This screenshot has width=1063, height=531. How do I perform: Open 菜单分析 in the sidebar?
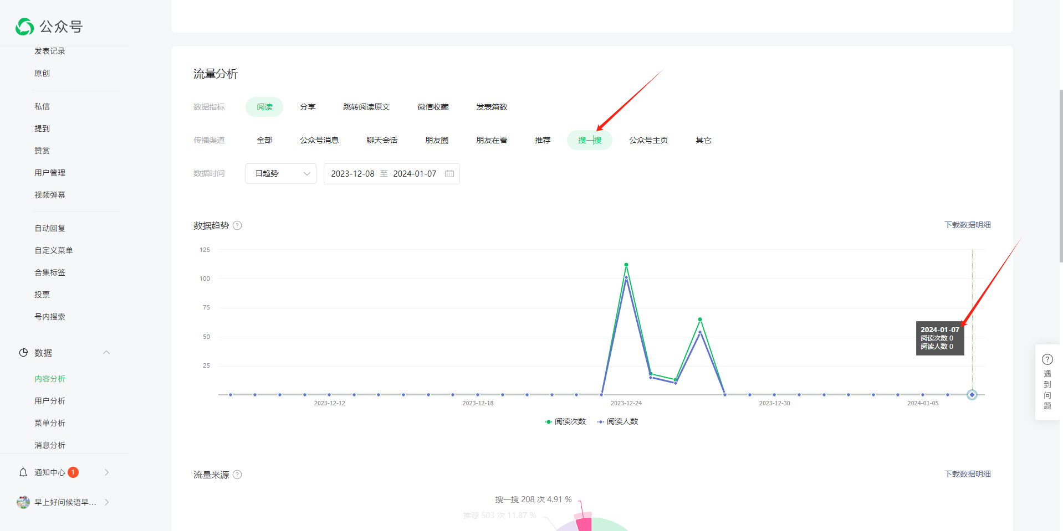pos(50,423)
